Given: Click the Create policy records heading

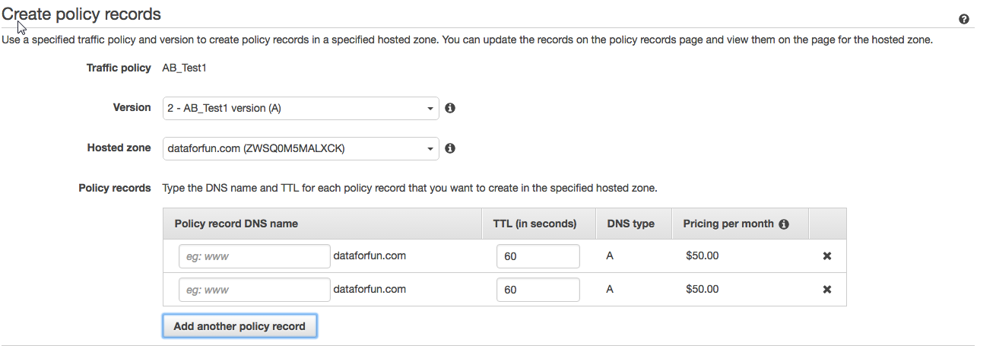Looking at the screenshot, I should [81, 14].
